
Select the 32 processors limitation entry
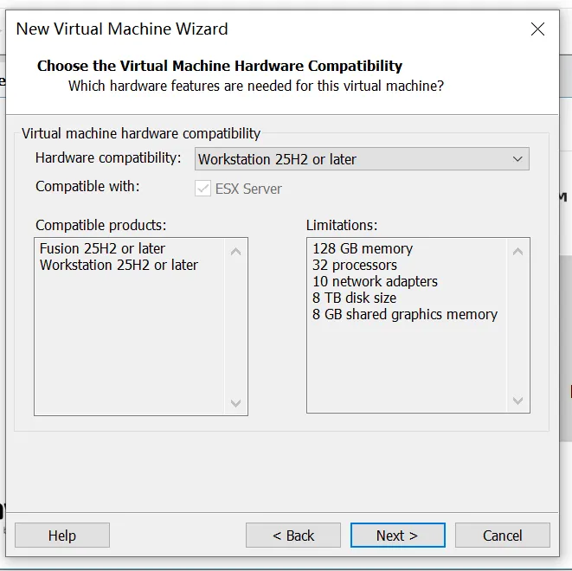(355, 265)
